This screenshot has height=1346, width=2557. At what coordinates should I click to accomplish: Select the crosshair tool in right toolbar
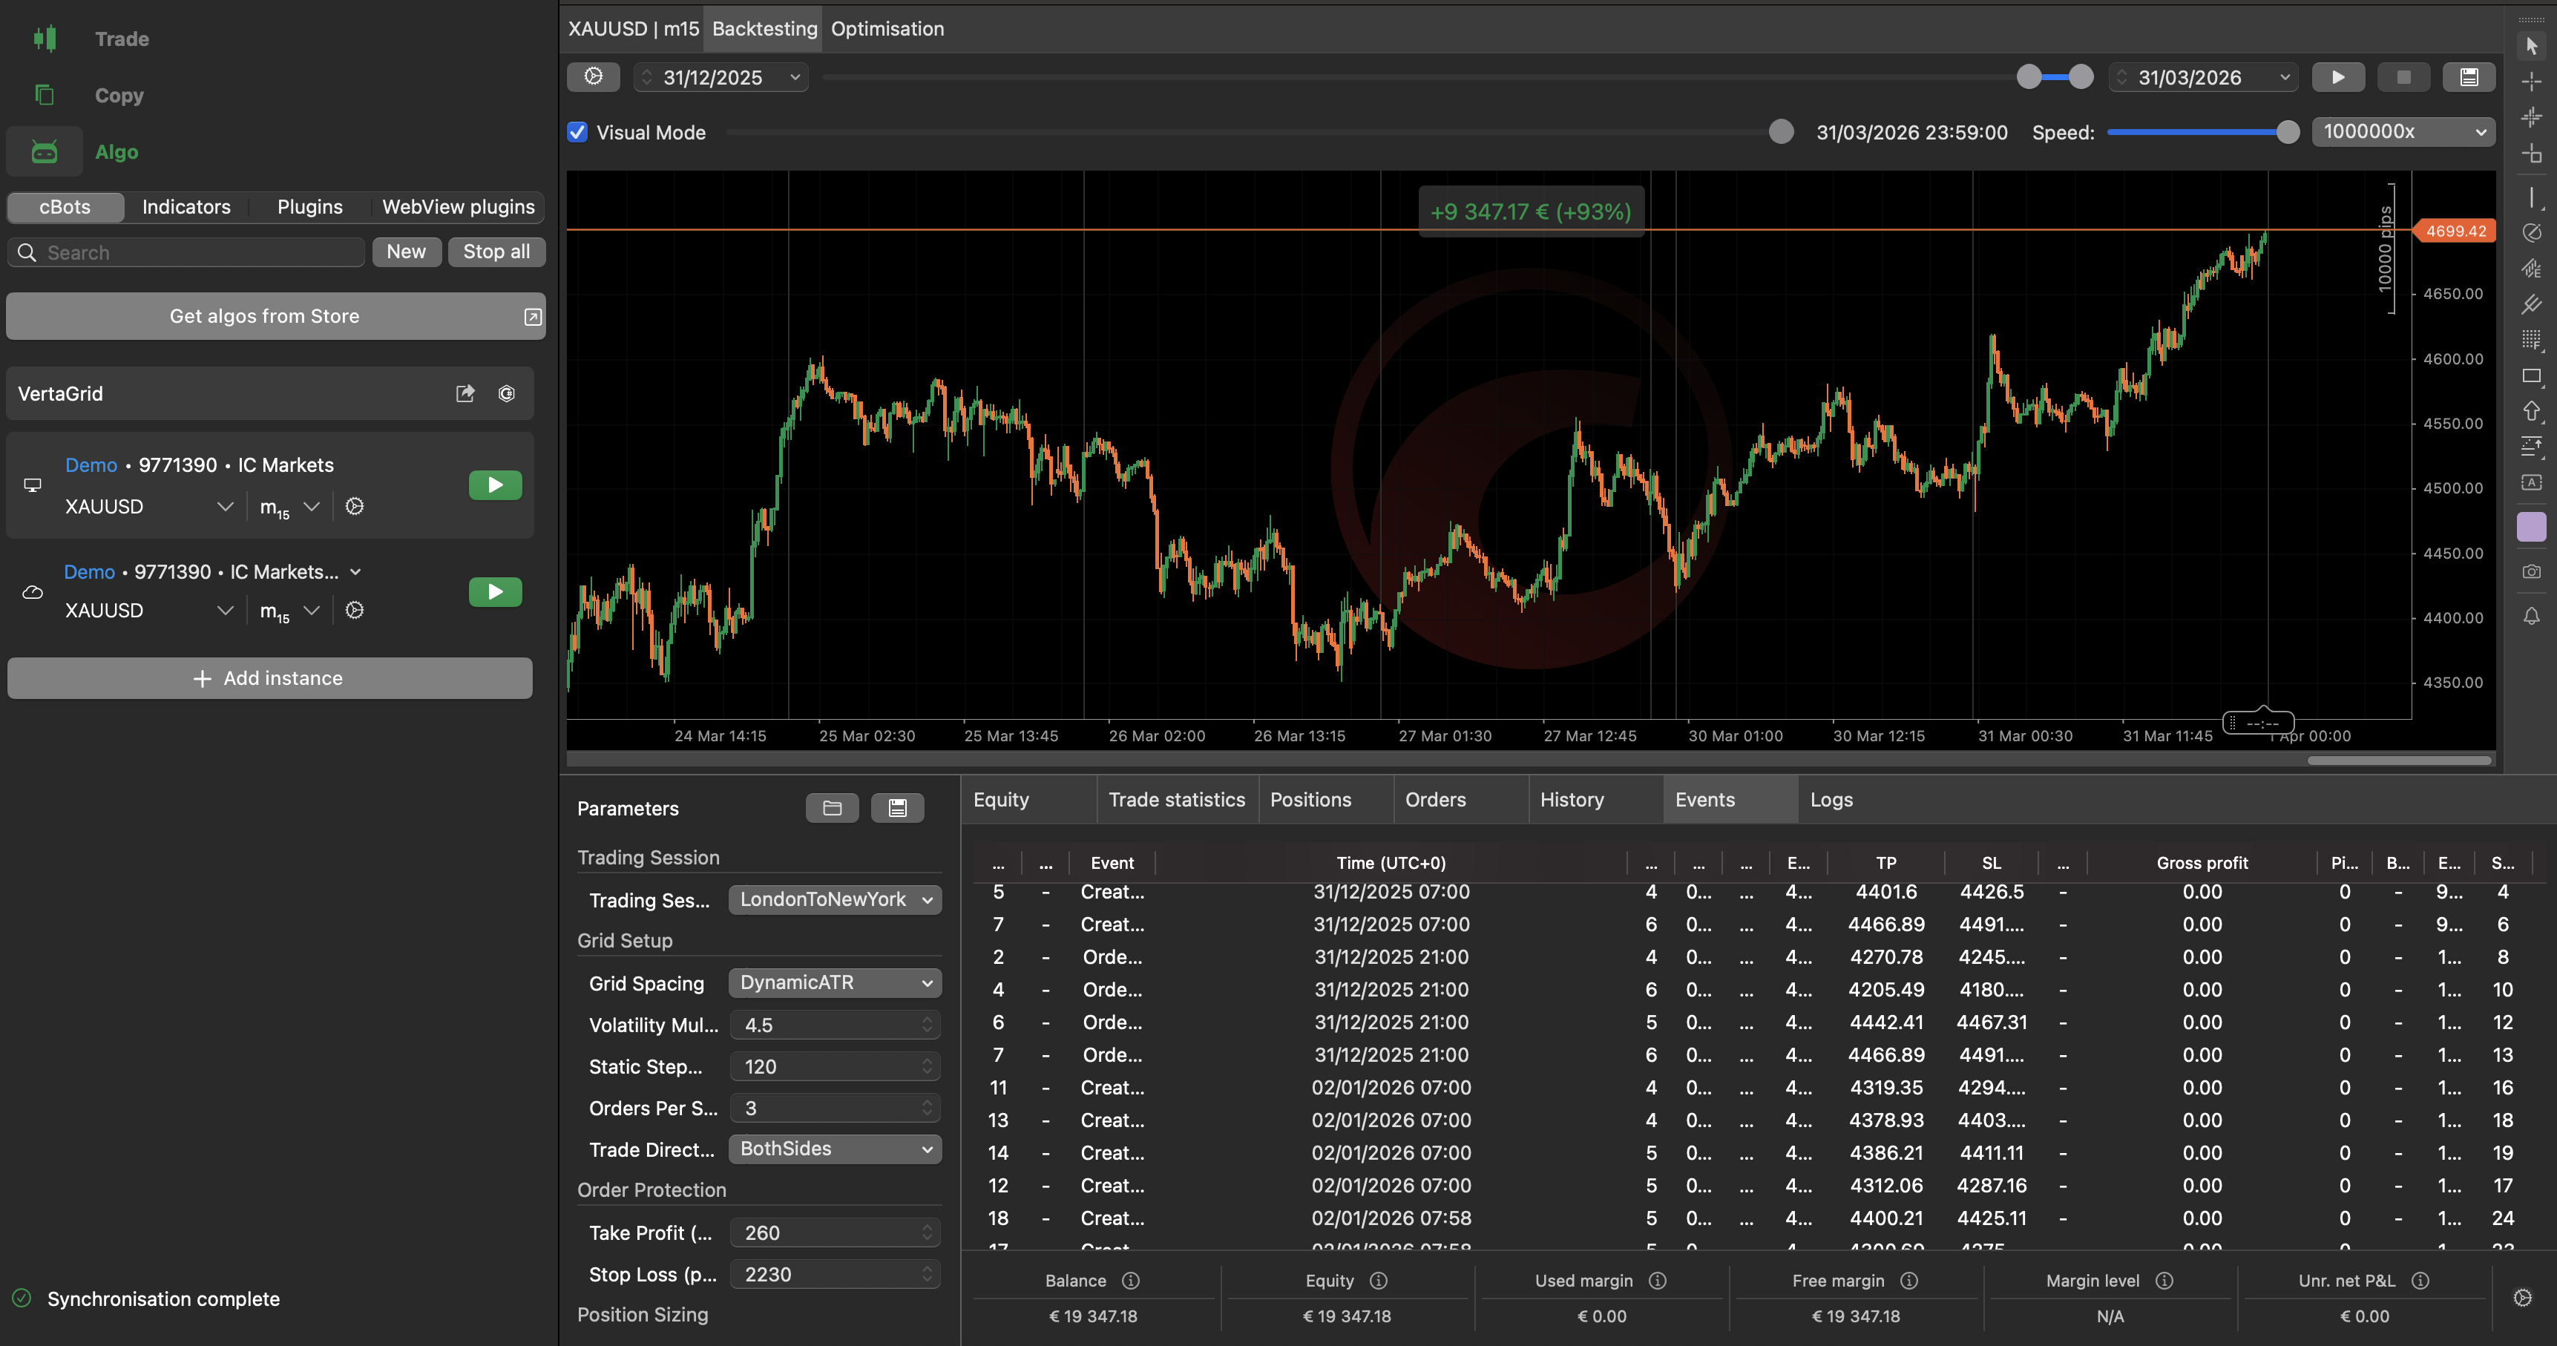[2531, 82]
